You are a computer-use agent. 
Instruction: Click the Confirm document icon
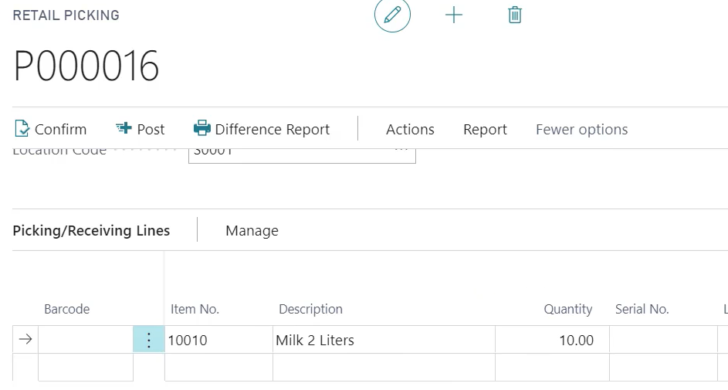22,129
